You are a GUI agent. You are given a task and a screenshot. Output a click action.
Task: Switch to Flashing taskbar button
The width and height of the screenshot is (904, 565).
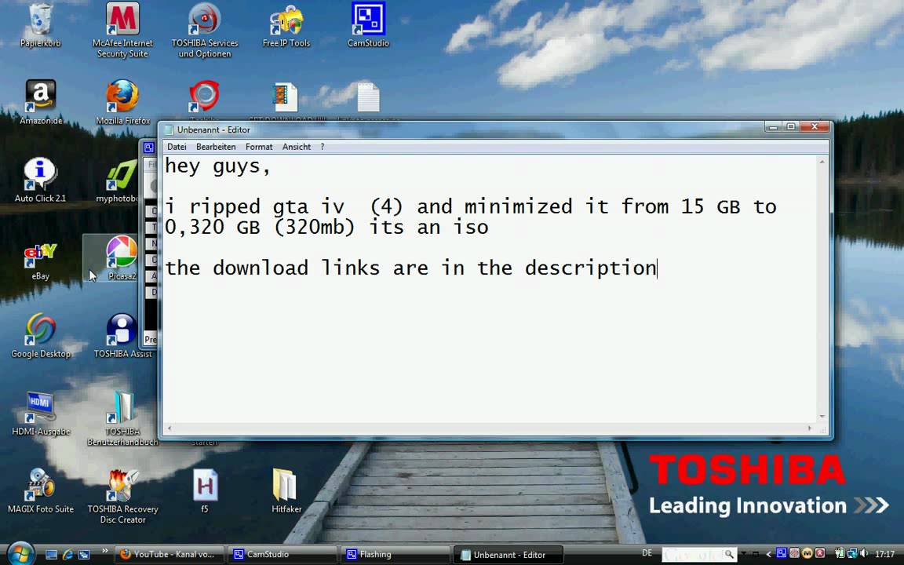395,555
